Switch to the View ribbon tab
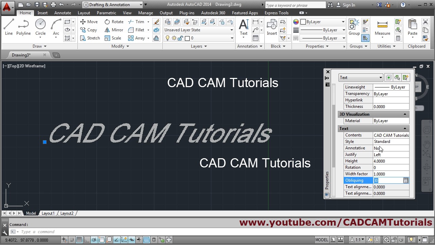435x245 pixels. (127, 13)
